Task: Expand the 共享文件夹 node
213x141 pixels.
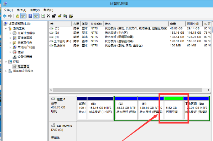Action: (x=10, y=43)
